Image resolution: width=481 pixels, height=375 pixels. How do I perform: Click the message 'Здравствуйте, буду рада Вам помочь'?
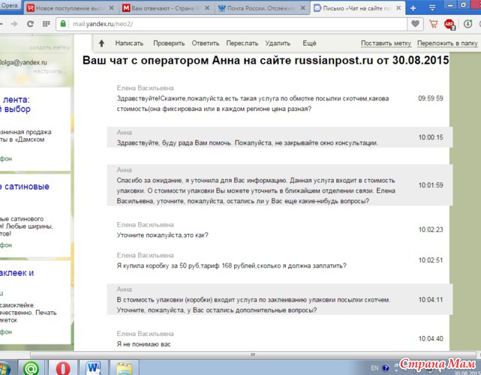(x=247, y=143)
